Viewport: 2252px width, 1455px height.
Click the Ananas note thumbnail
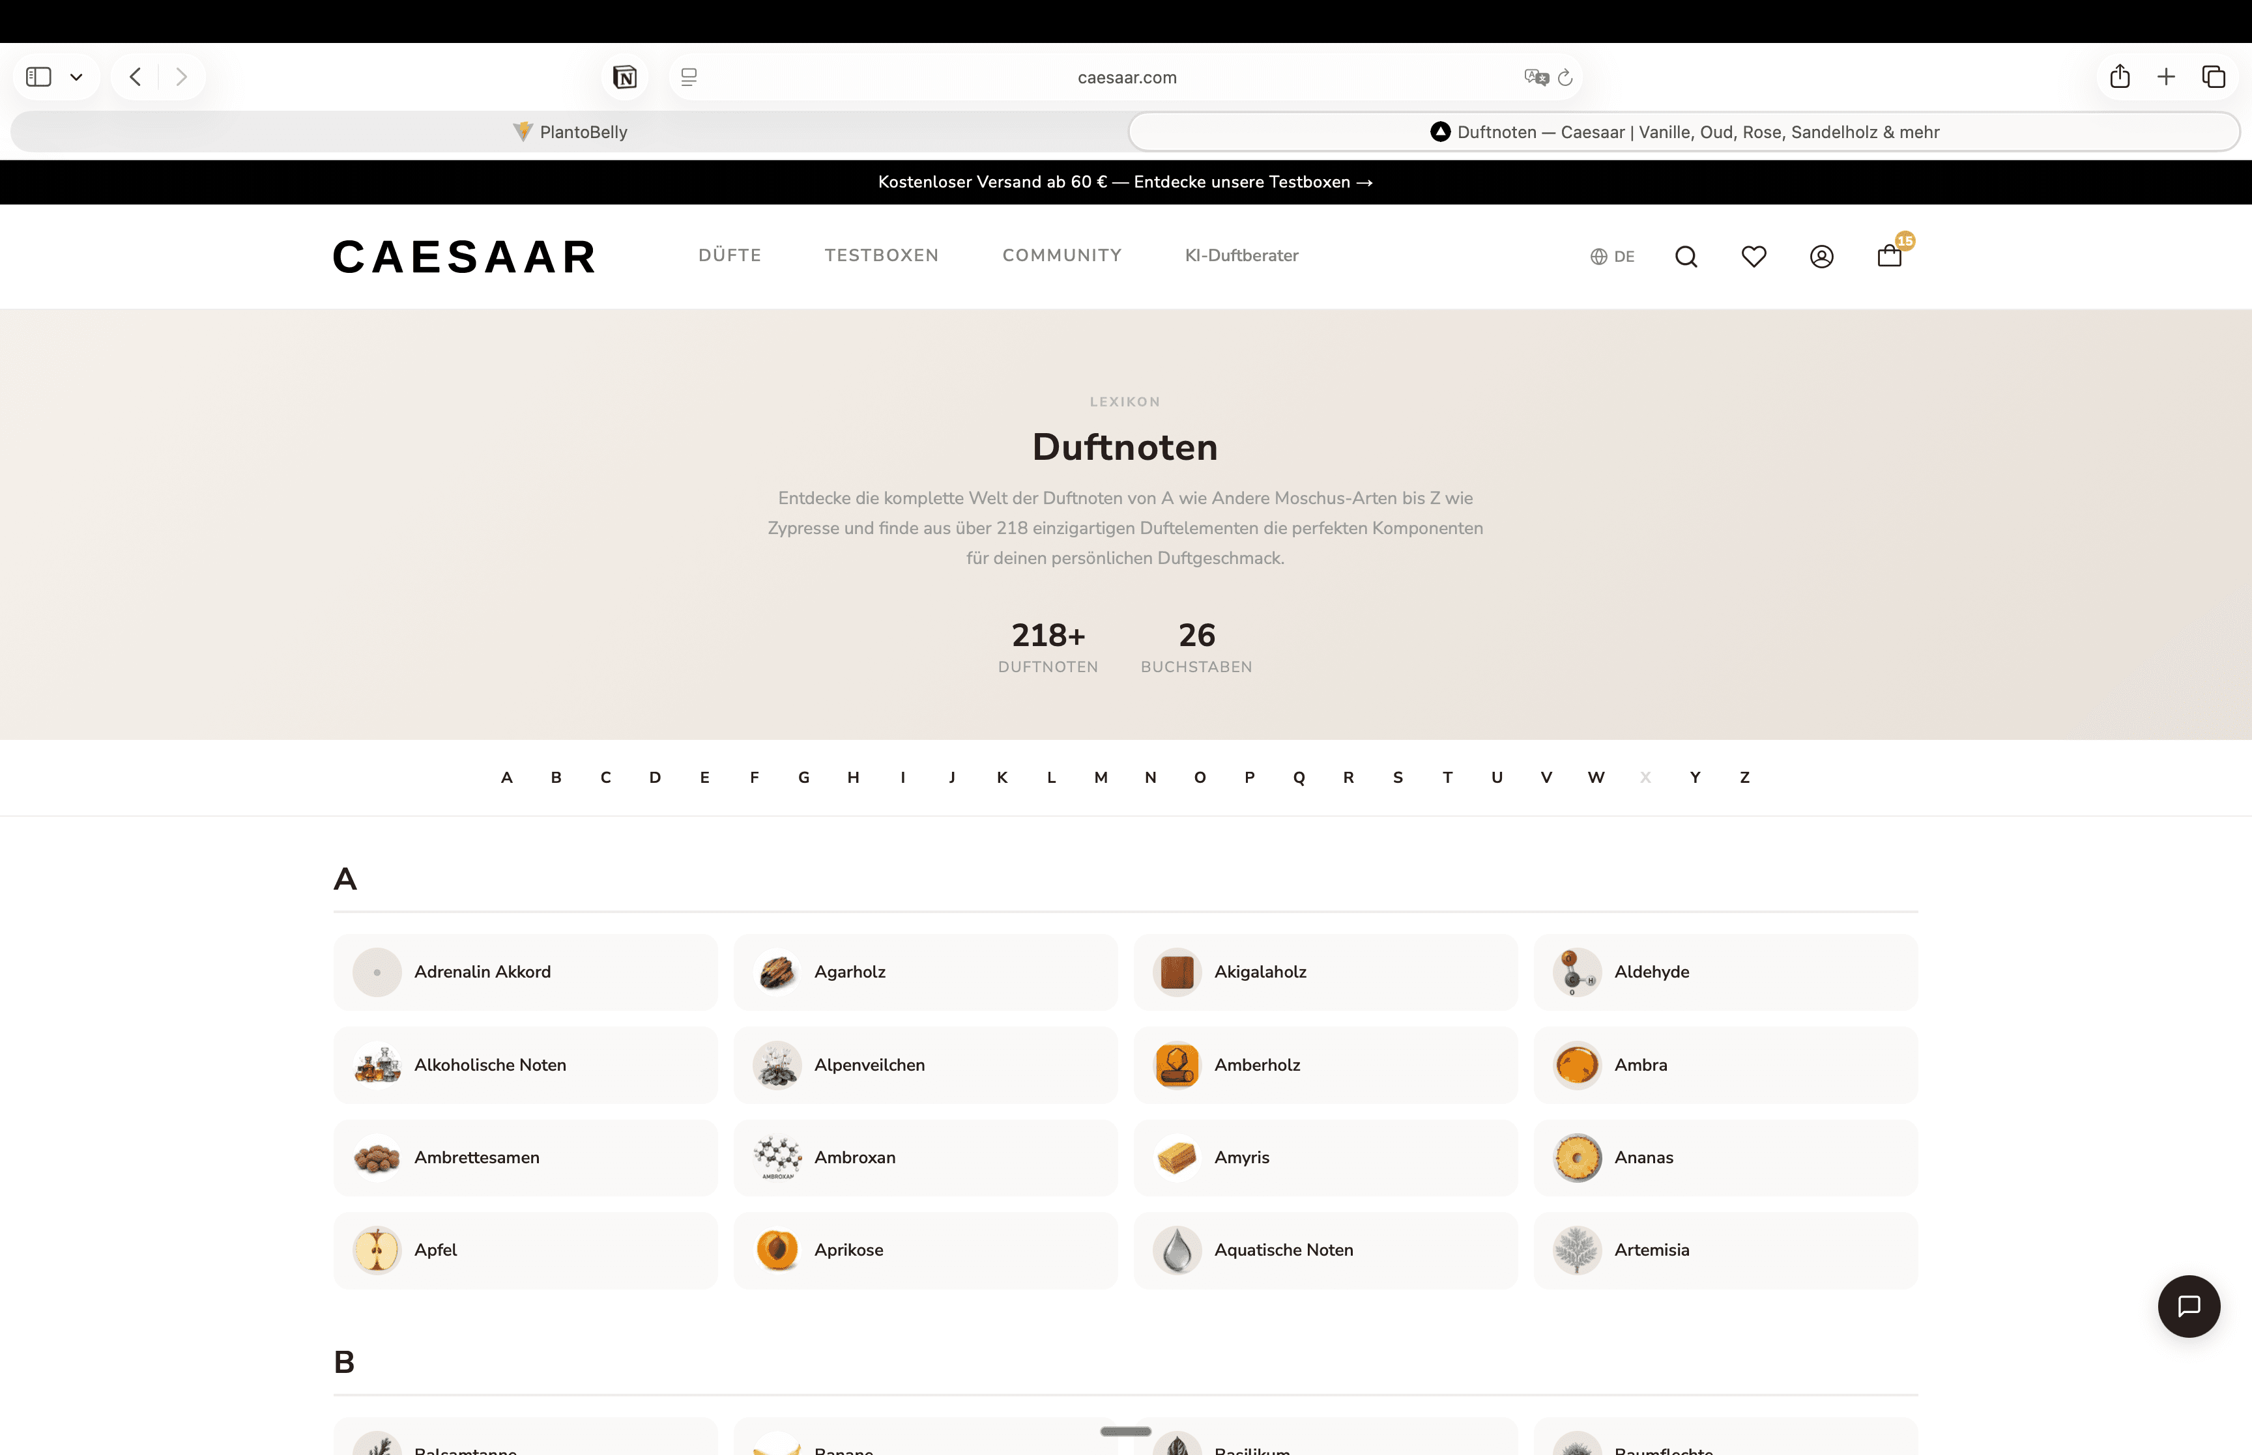pos(1576,1157)
